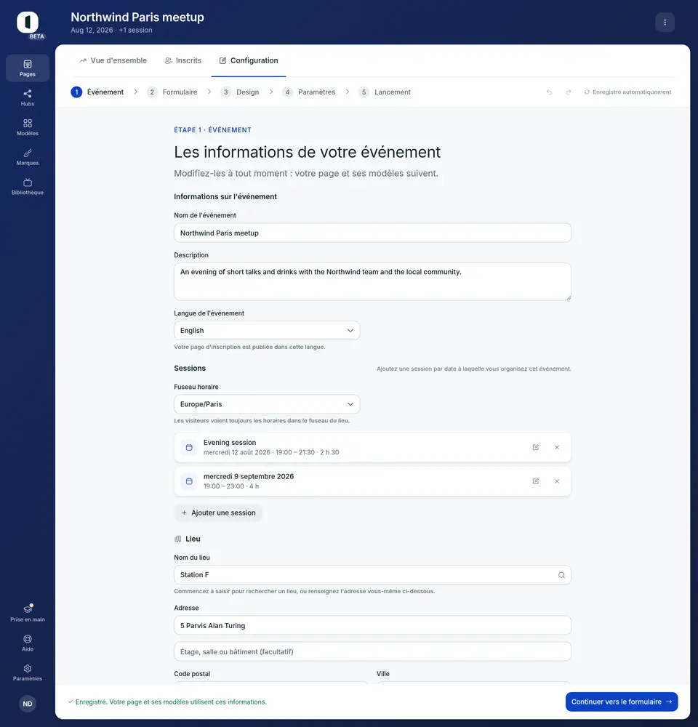Open Paramètres in the sidebar
698x727 pixels.
28,672
